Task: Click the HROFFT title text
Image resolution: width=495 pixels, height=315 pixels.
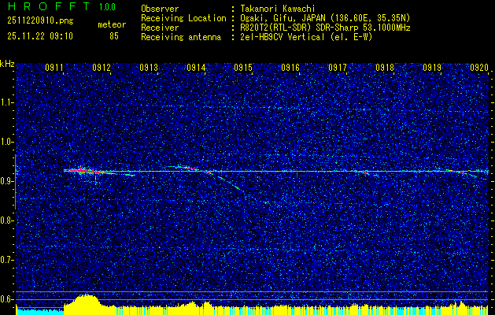Action: coord(50,6)
